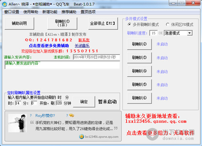
Task: Click 未启动 status next to 刷喇叭②
Action: click(162, 44)
